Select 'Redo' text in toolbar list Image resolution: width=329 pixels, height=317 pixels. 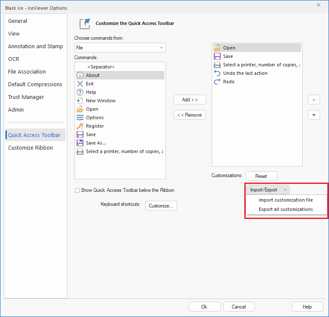tap(229, 82)
